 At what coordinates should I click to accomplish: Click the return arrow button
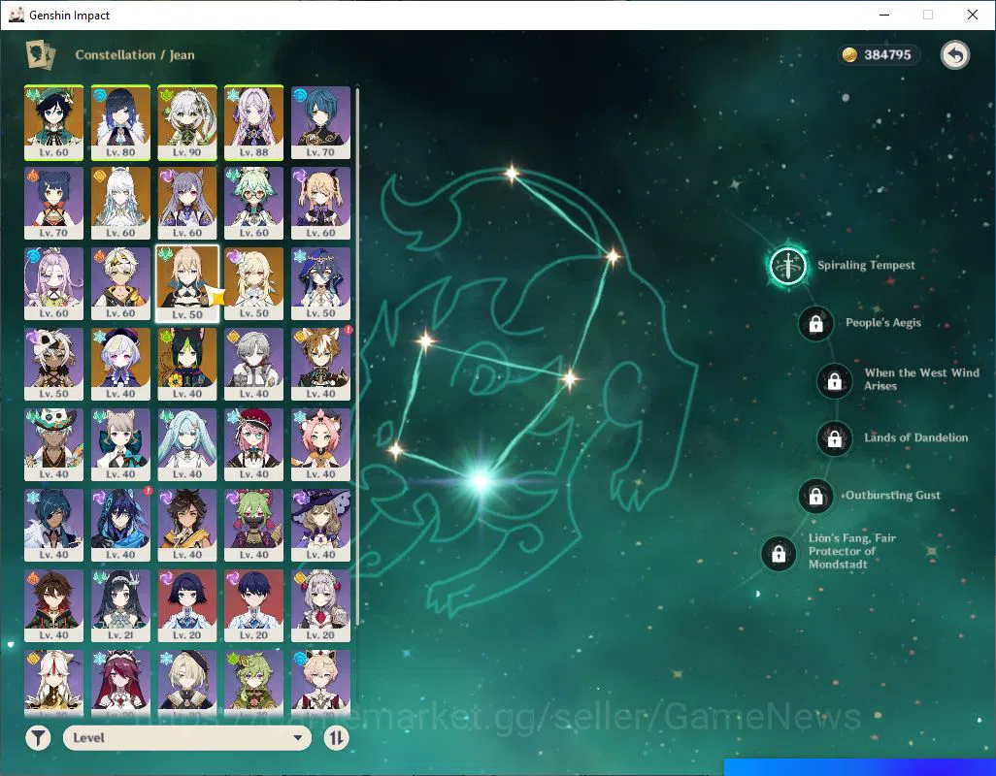(954, 55)
